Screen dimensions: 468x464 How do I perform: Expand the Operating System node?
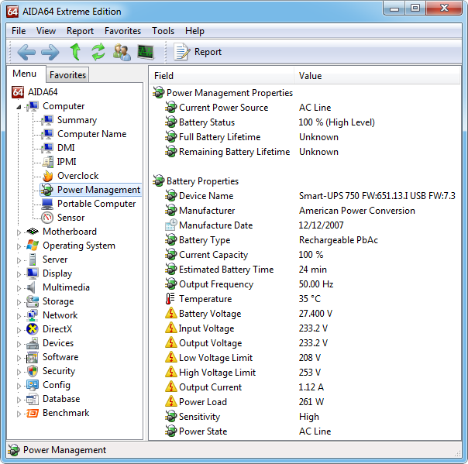click(x=19, y=246)
